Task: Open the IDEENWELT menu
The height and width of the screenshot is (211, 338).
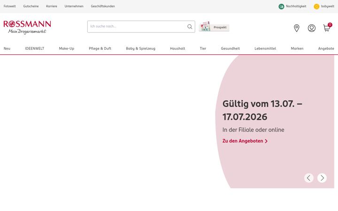Action: [x=34, y=48]
